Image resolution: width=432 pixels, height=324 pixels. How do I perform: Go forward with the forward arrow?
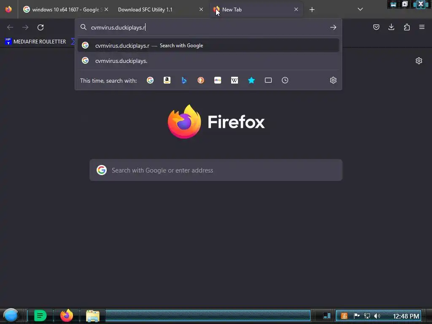pos(25,27)
